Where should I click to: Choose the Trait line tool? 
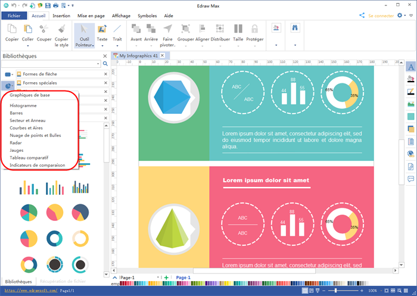pyautogui.click(x=117, y=29)
